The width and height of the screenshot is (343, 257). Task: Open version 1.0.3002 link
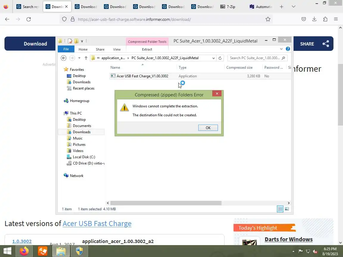(x=22, y=241)
